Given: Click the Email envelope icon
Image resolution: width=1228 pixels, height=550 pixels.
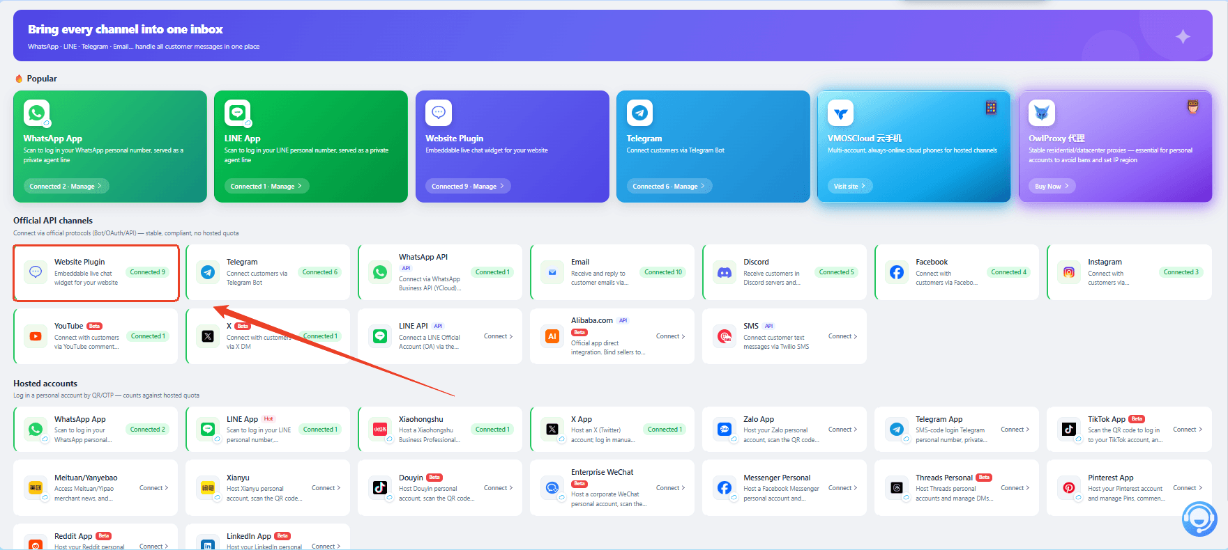Looking at the screenshot, I should 552,272.
